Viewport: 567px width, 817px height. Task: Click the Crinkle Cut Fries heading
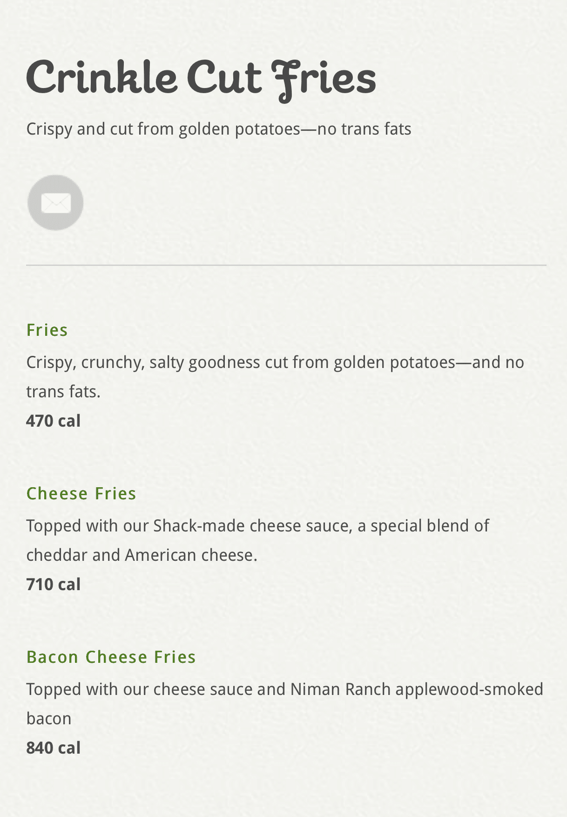pos(201,78)
